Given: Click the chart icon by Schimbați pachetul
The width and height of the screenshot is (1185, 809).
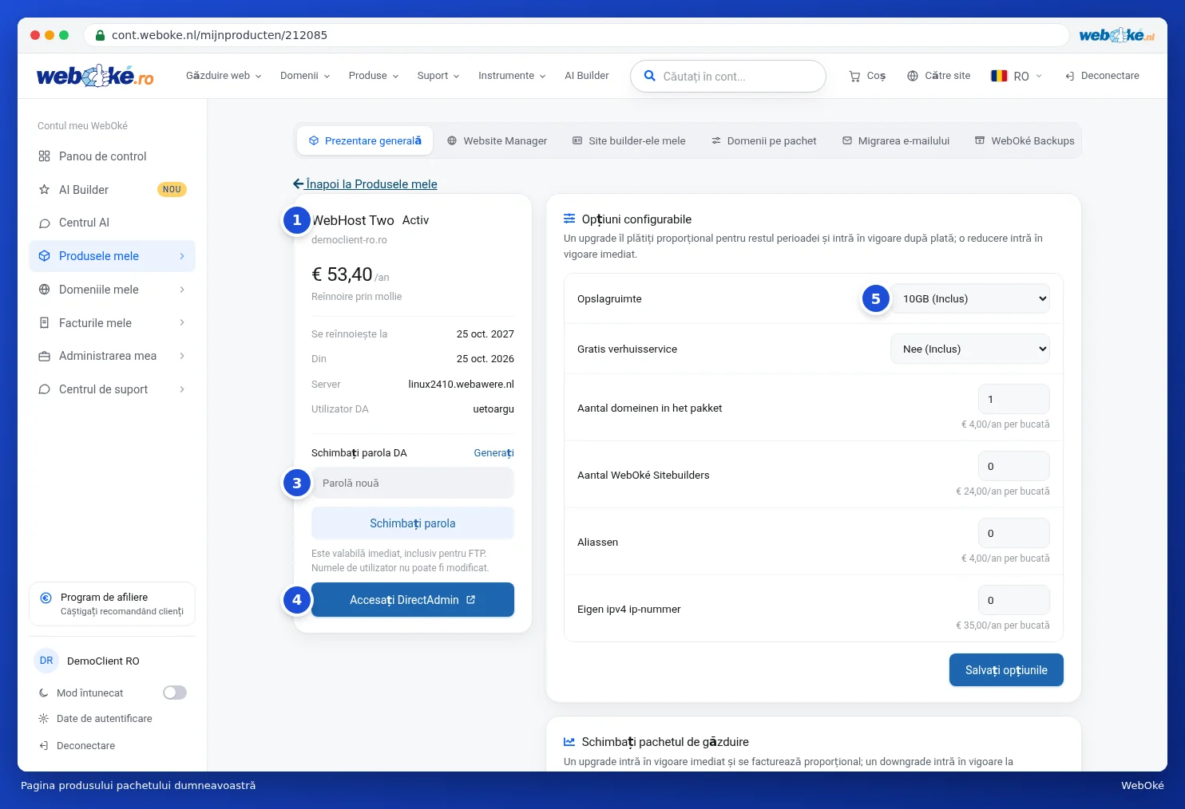Looking at the screenshot, I should [569, 742].
